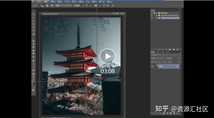Click record in the Actions panel
Screen dimensions: 214x118
coord(163,50)
